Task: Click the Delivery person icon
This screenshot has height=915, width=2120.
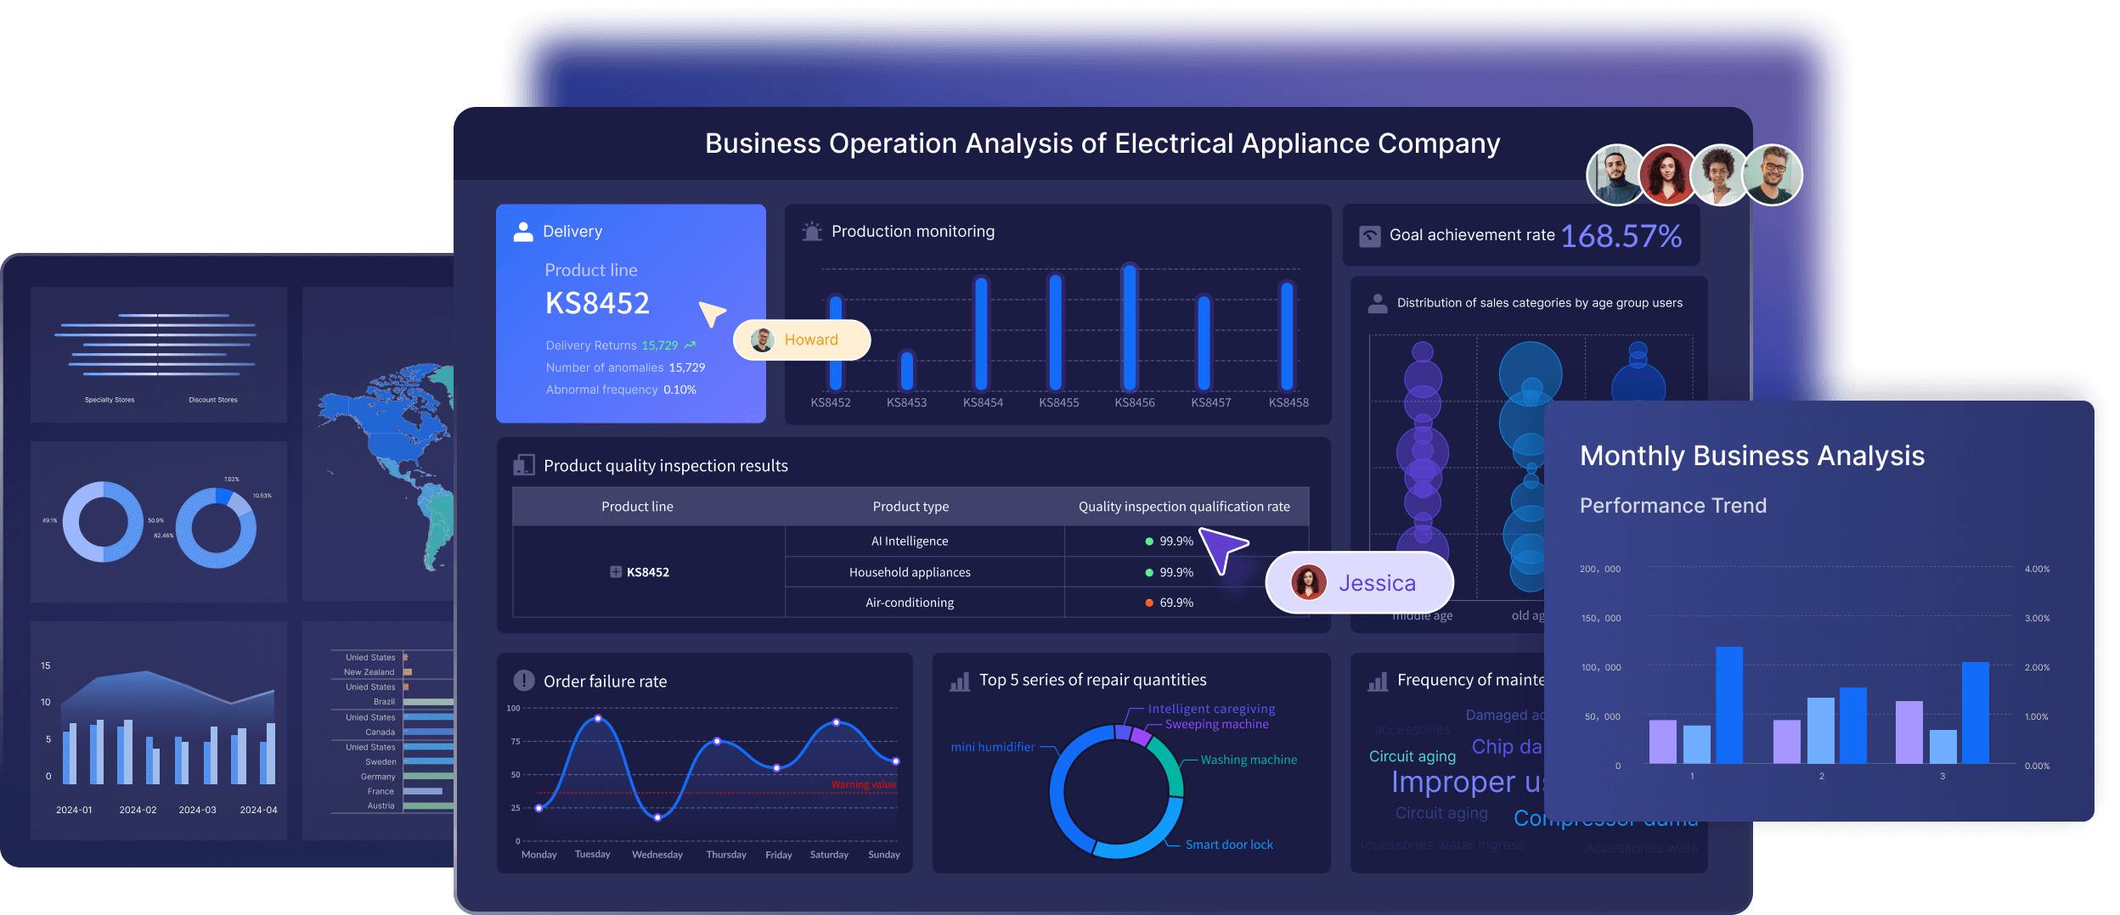Action: pyautogui.click(x=523, y=232)
